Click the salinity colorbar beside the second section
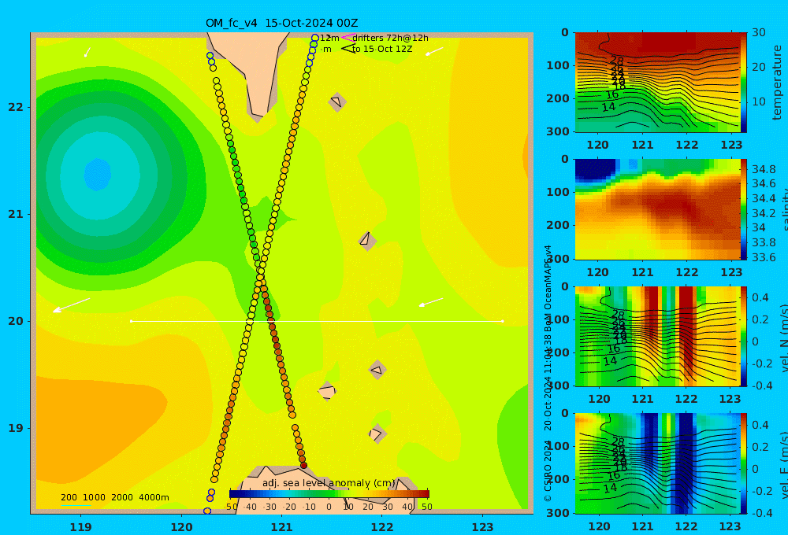This screenshot has width=788, height=535. click(744, 209)
